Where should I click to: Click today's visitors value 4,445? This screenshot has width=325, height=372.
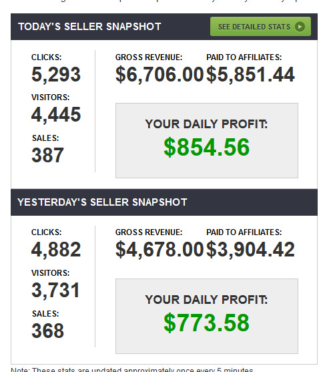pos(56,115)
